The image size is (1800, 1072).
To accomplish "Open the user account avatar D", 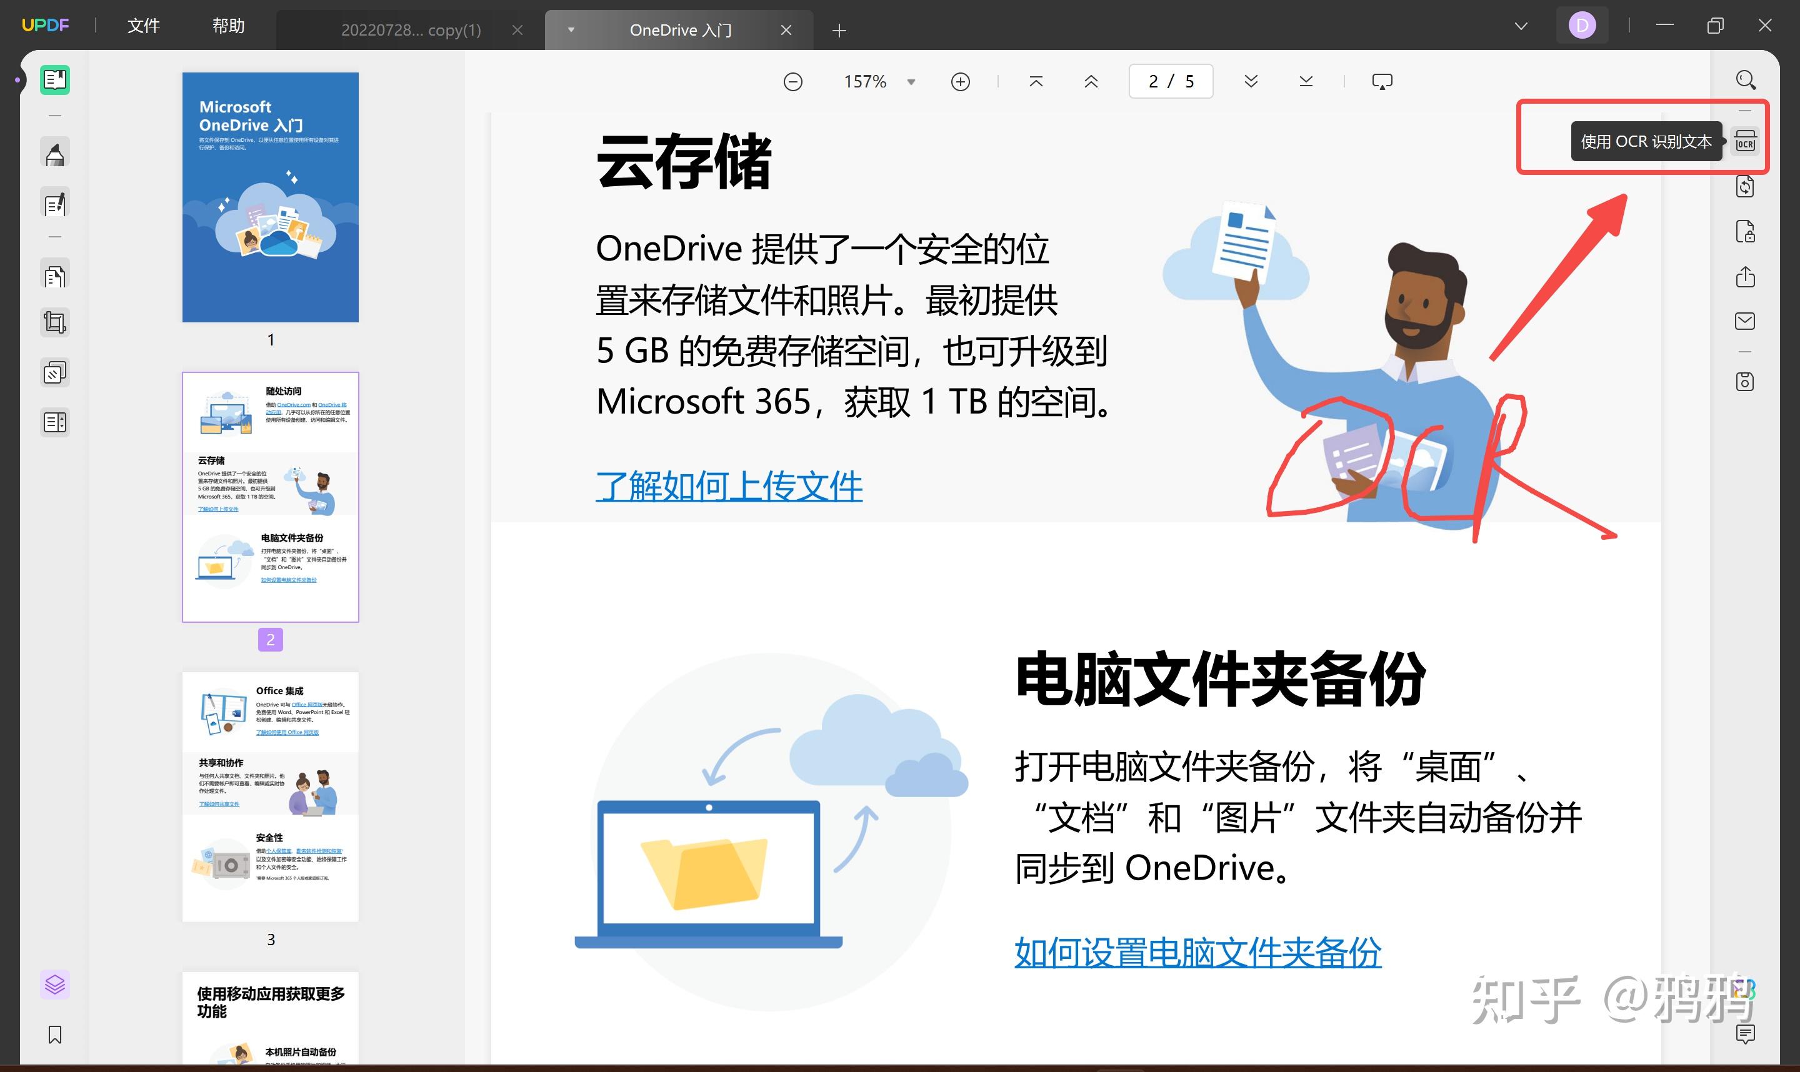I will tap(1582, 26).
